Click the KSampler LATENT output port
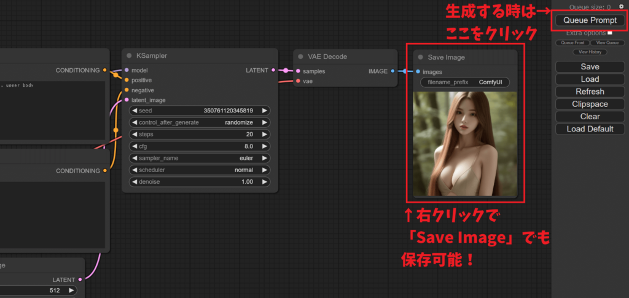 (x=275, y=71)
